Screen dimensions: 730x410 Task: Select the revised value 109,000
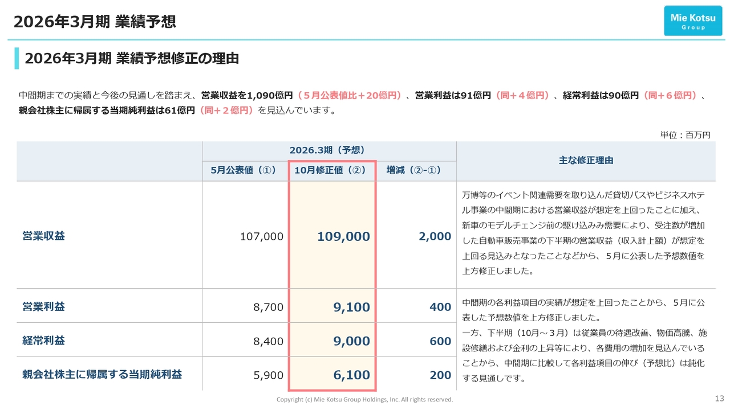pyautogui.click(x=343, y=236)
